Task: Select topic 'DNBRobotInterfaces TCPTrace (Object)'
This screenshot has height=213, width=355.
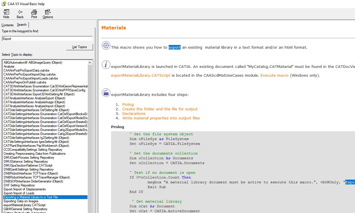Action: 31,173
